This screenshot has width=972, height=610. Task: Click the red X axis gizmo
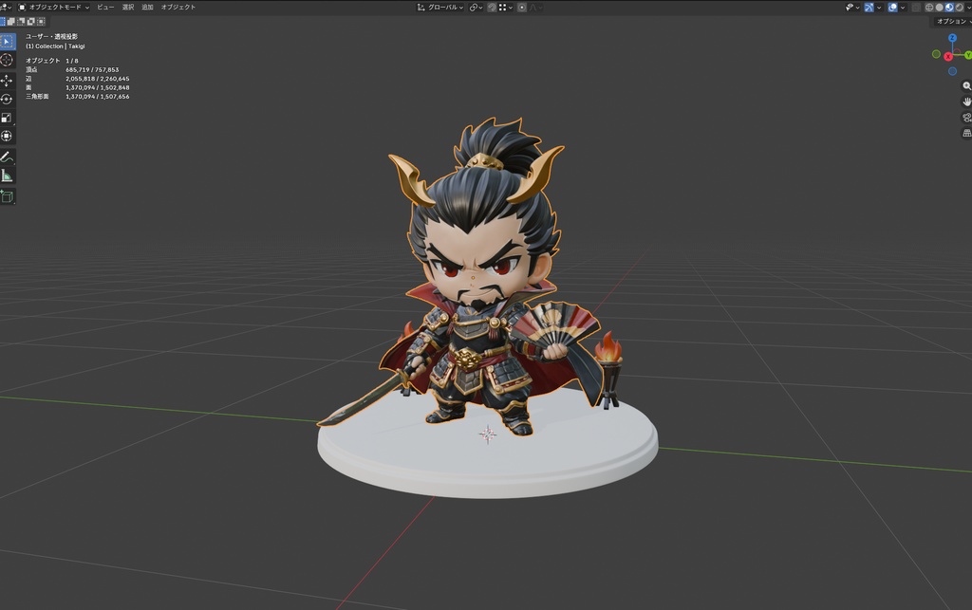[x=948, y=56]
